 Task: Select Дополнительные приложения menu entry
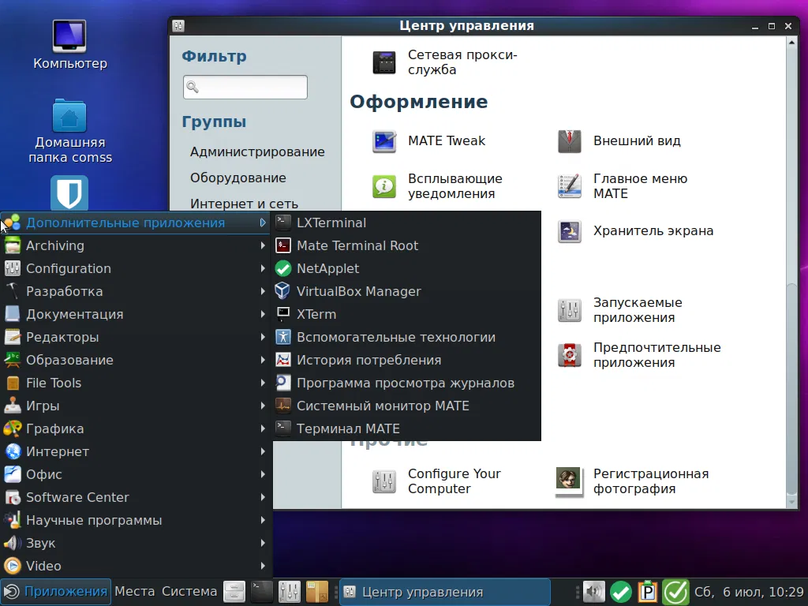pos(136,223)
